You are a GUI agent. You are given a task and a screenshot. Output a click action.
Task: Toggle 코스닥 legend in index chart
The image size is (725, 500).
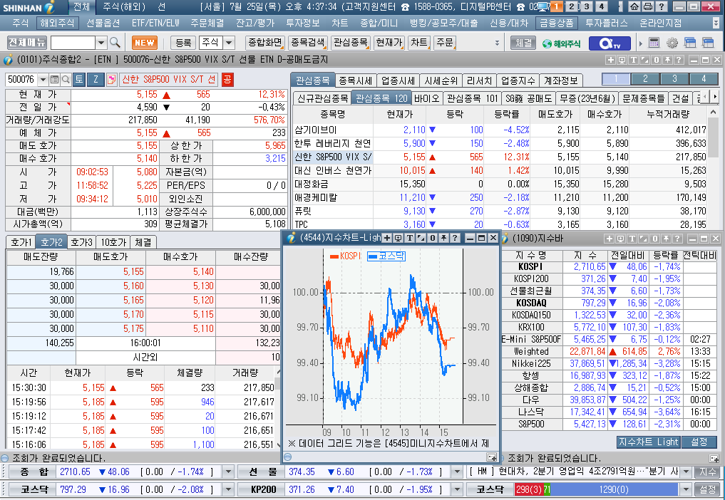386,256
